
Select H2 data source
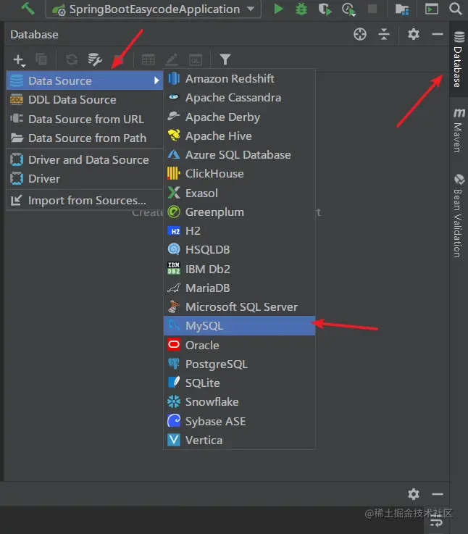tap(240, 231)
